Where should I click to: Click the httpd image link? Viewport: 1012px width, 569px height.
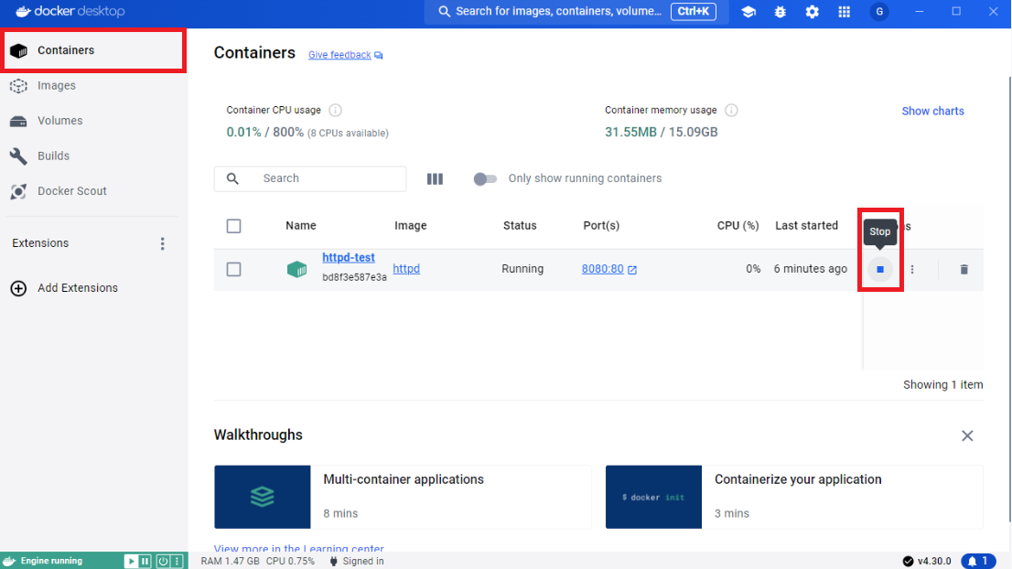[406, 268]
